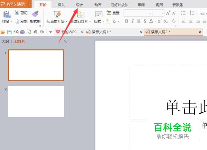
Task: Toggle bold formatting
Action: (x=126, y=21)
